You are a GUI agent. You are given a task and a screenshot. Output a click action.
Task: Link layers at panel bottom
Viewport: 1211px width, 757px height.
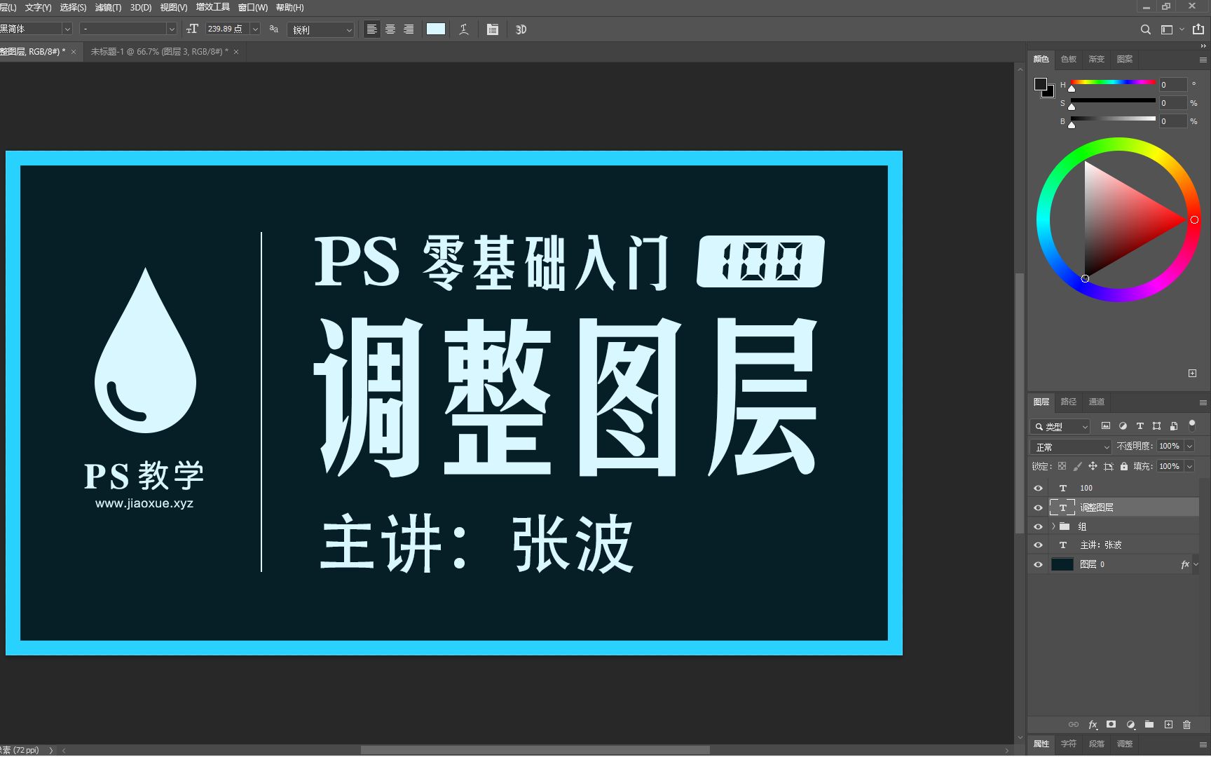tap(1074, 725)
